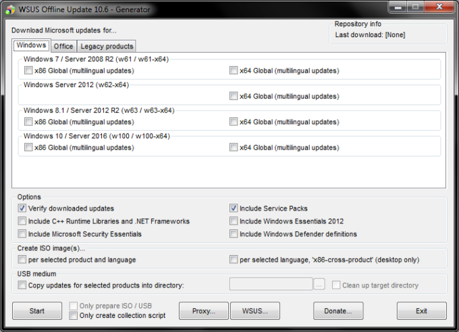
Task: Open Proxy... settings
Action: click(x=204, y=311)
